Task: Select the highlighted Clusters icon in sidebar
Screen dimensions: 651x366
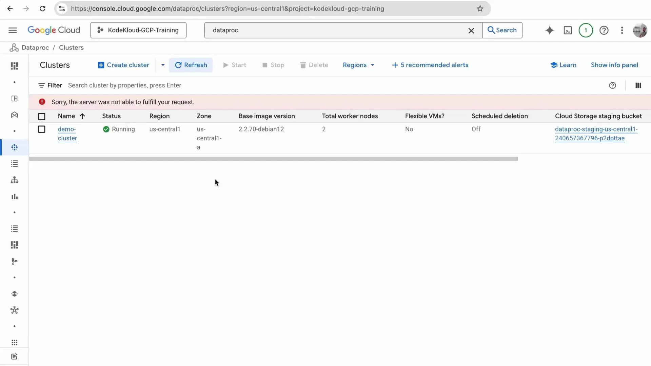Action: tap(14, 147)
